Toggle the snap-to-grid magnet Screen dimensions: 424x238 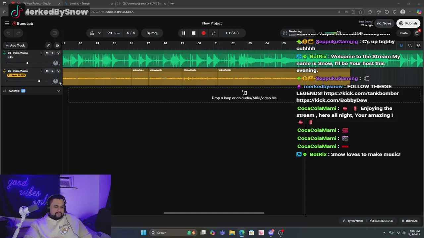pyautogui.click(x=401, y=45)
